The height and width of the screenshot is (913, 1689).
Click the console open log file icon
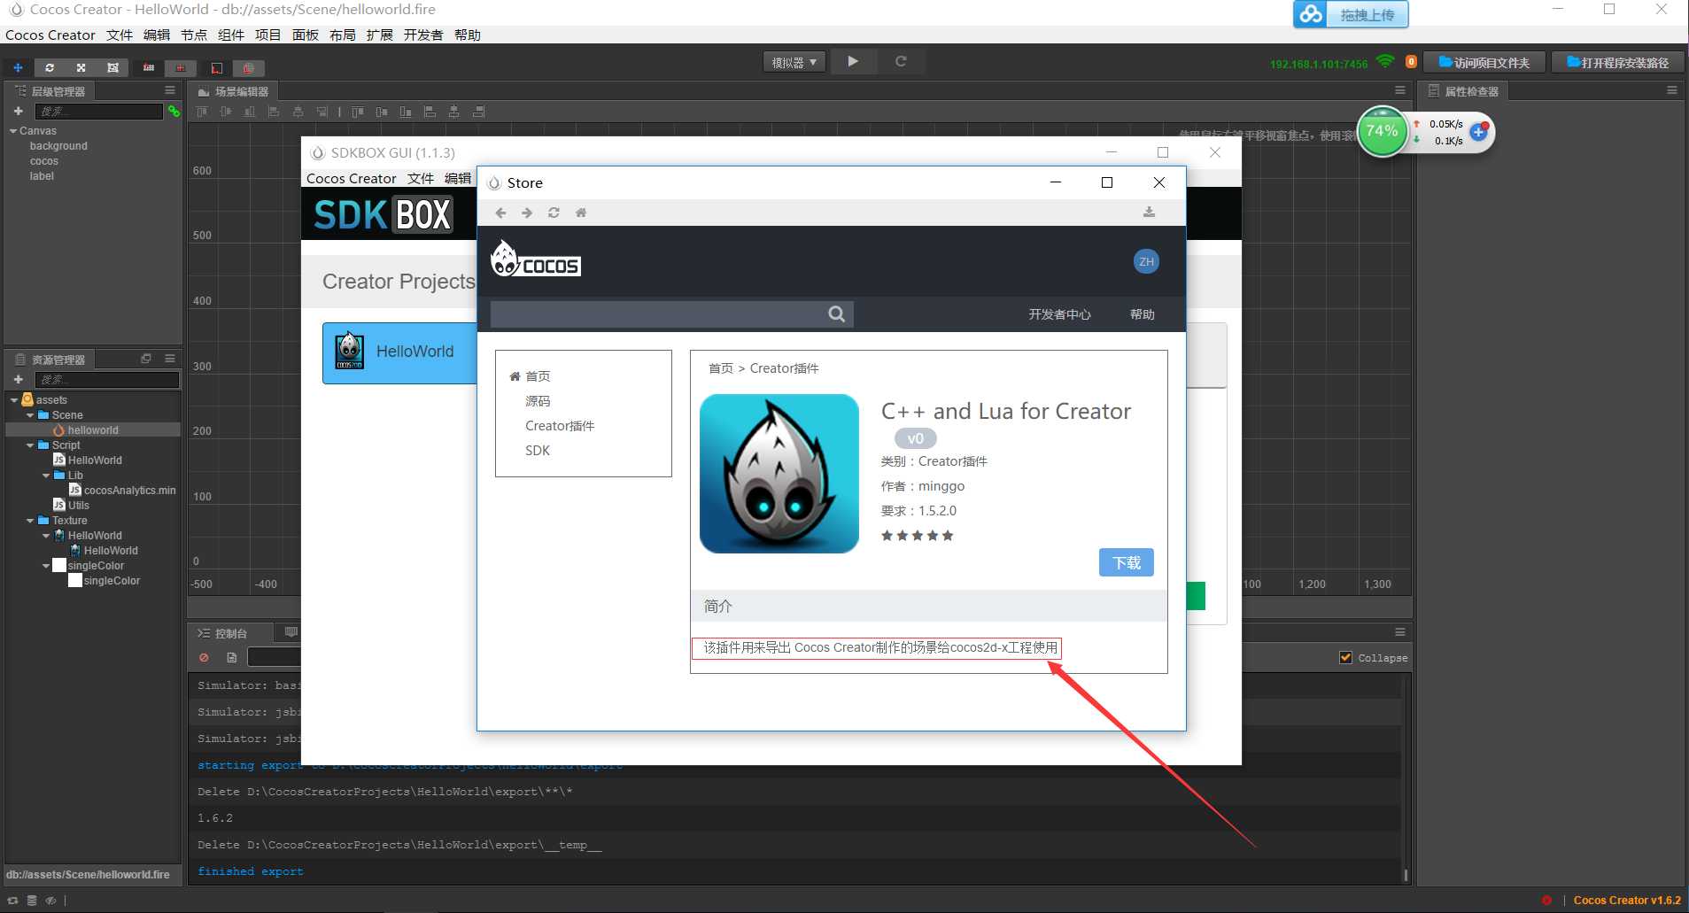pos(231,657)
